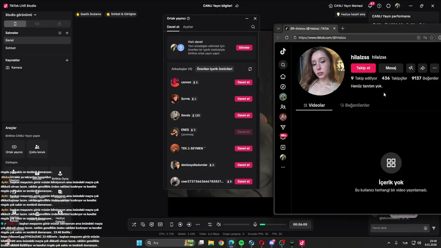This screenshot has height=248, width=441.
Task: Click the phone orientation icon in bottom toolbar
Action: click(x=172, y=225)
